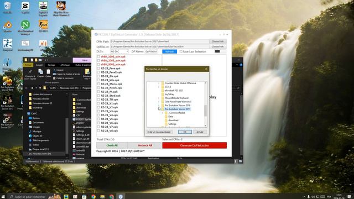Switch to the Partage ribbon tab
Screen dimensions: 354x199
[x=51, y=65]
